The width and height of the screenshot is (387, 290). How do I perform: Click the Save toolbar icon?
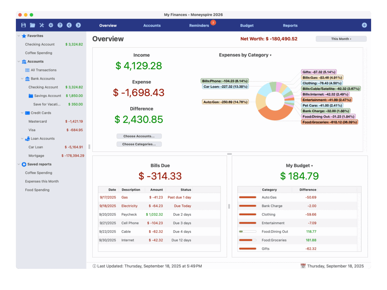[x=23, y=25]
